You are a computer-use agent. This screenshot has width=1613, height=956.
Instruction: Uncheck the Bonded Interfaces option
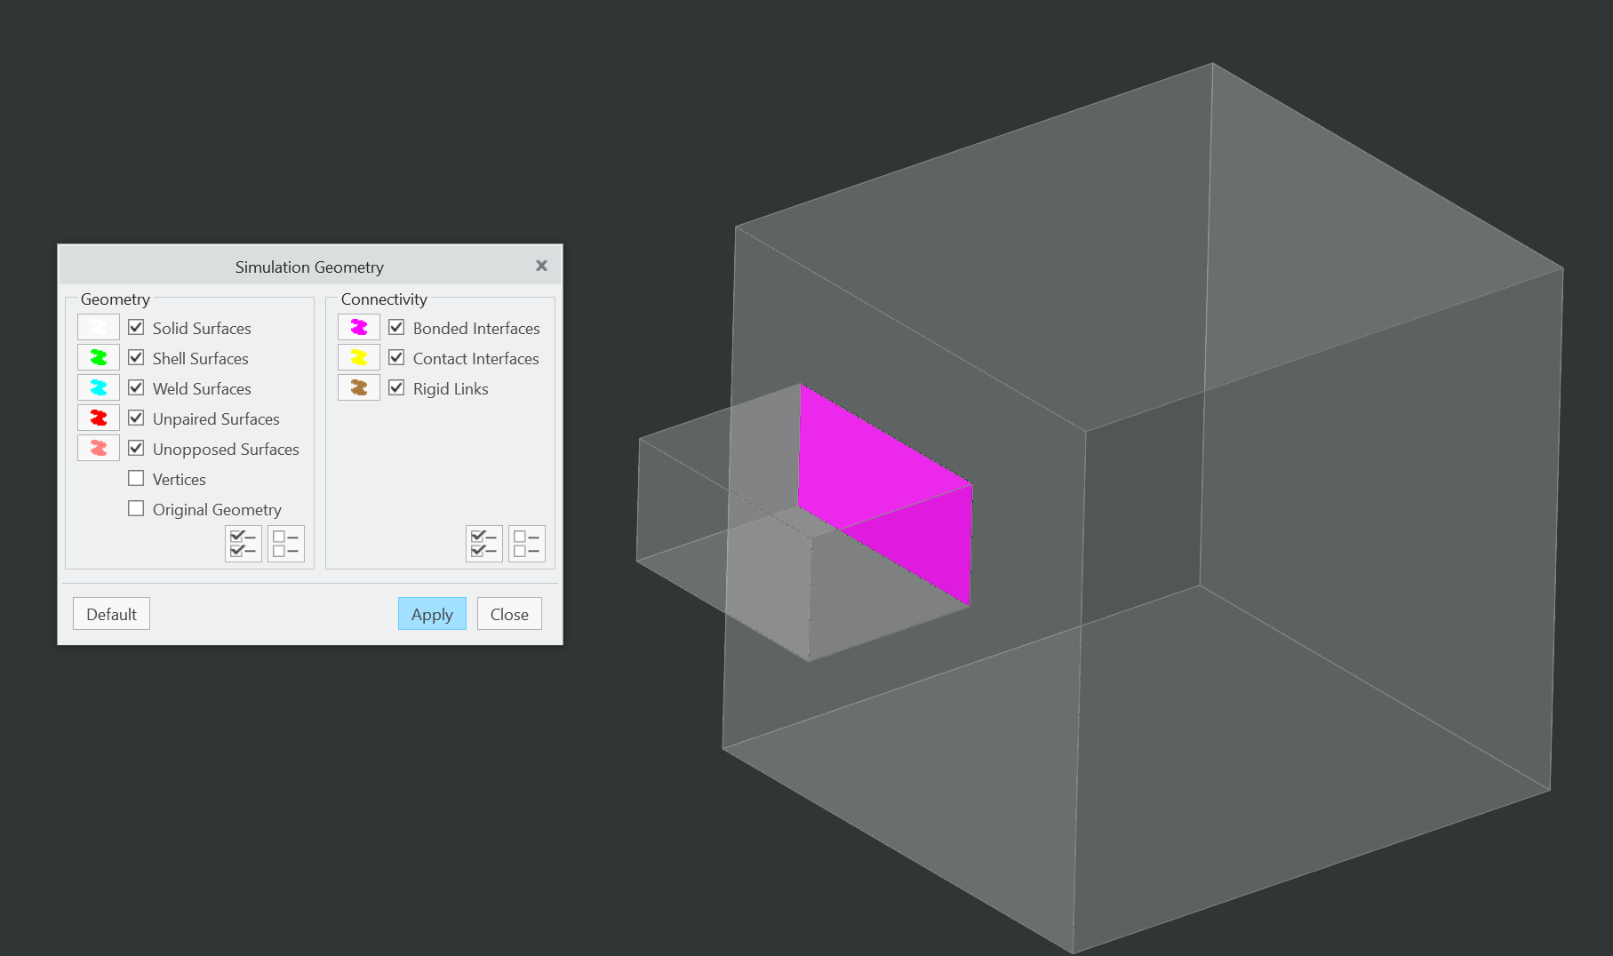coord(396,327)
